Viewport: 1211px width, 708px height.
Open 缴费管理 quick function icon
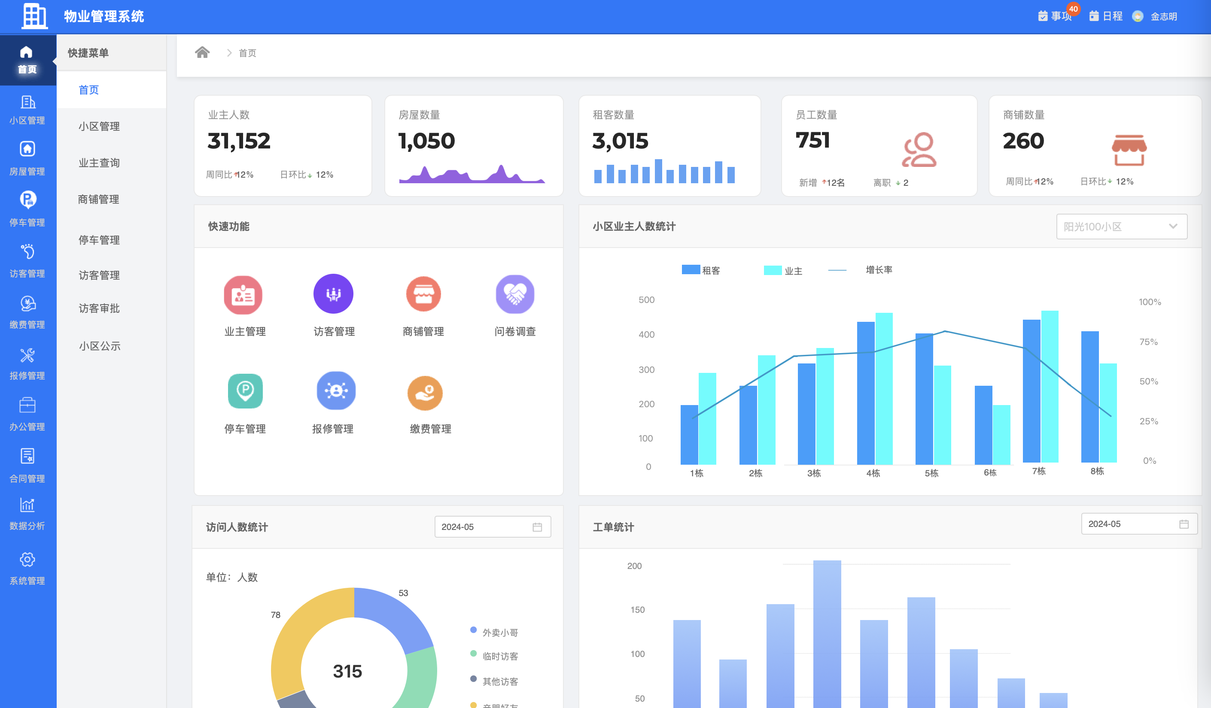(425, 393)
